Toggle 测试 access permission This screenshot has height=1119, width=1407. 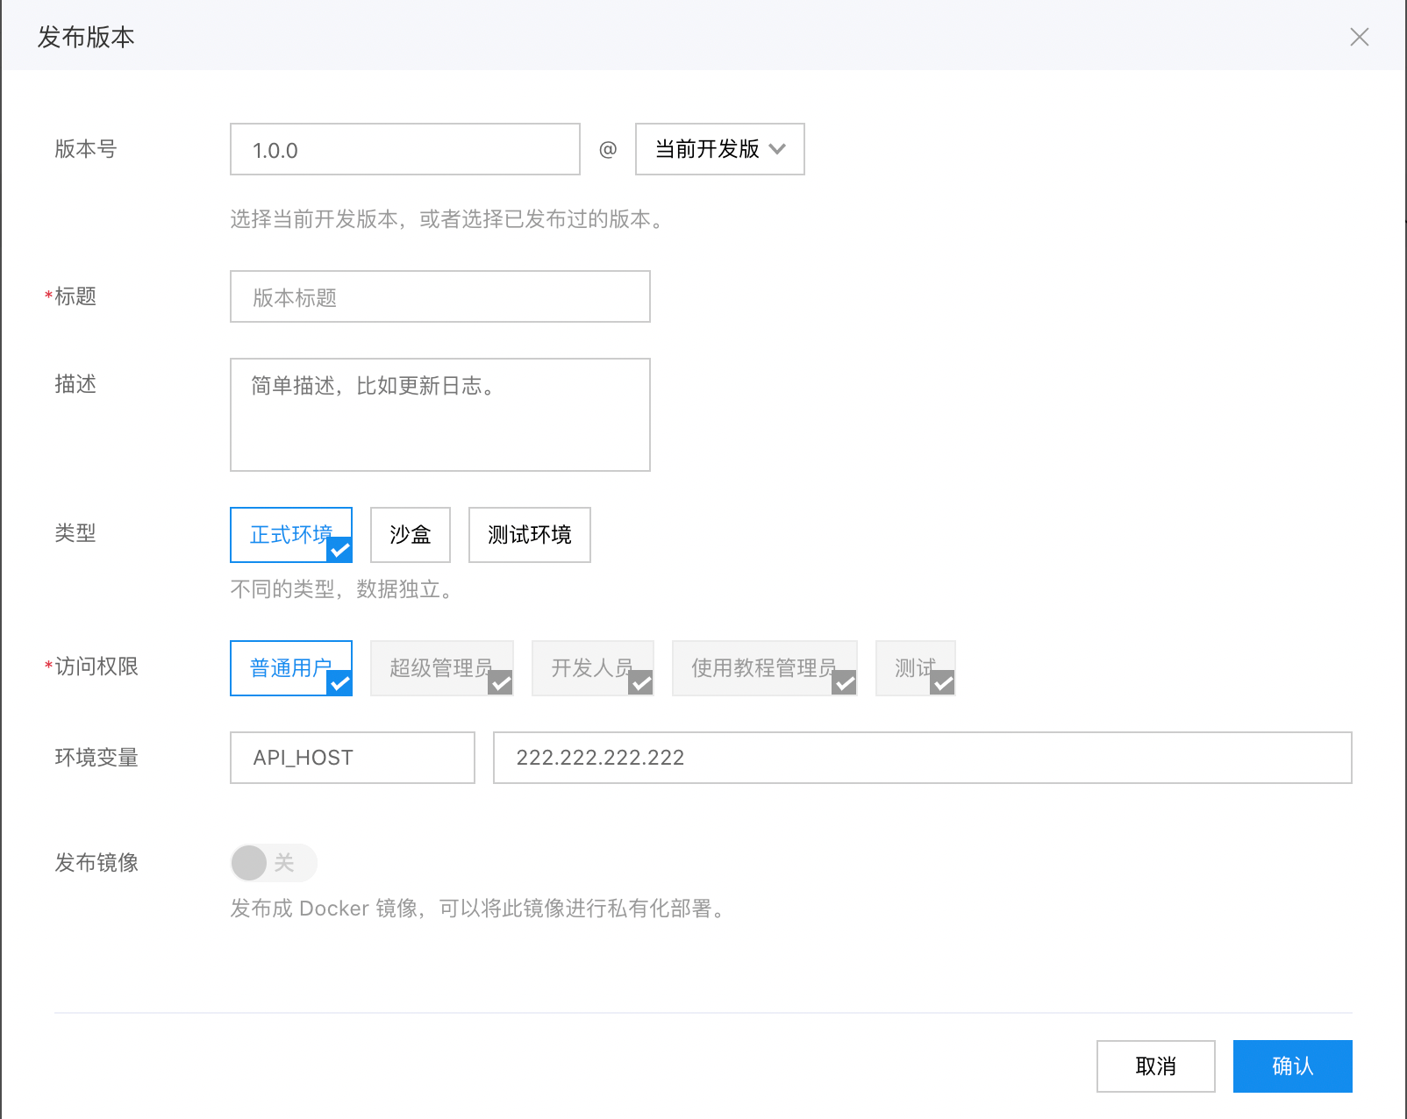click(915, 667)
